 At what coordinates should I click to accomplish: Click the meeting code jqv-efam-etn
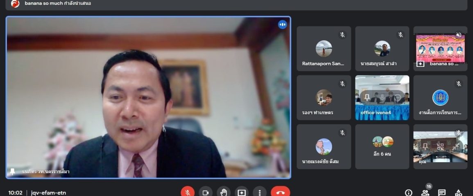[x=48, y=193]
